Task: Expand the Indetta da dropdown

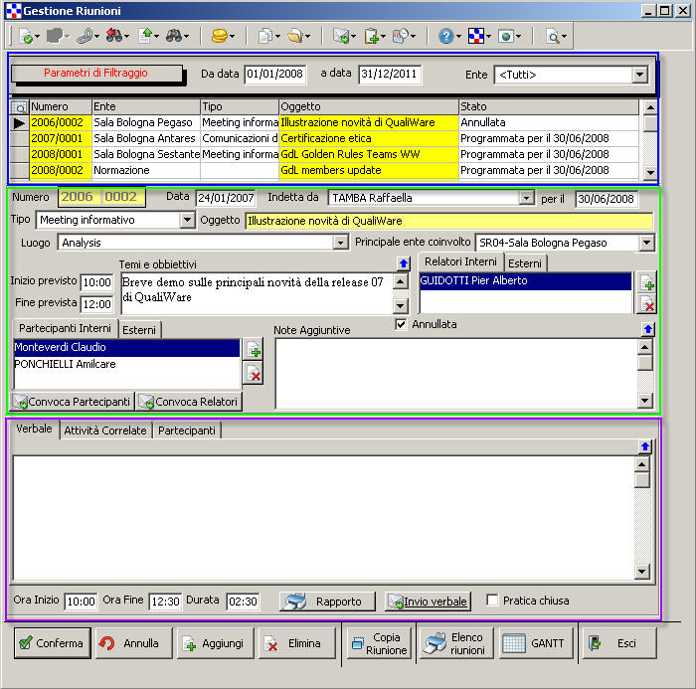Action: click(526, 199)
